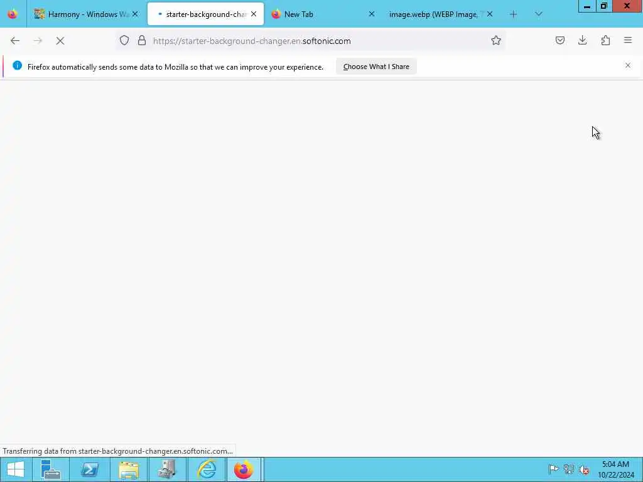Open the Firefox application menu
This screenshot has height=482, width=643.
coord(628,40)
